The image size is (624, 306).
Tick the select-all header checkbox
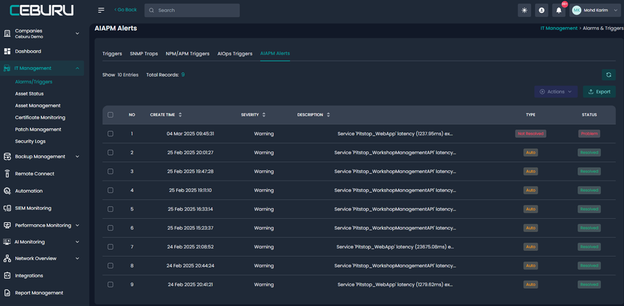click(110, 115)
